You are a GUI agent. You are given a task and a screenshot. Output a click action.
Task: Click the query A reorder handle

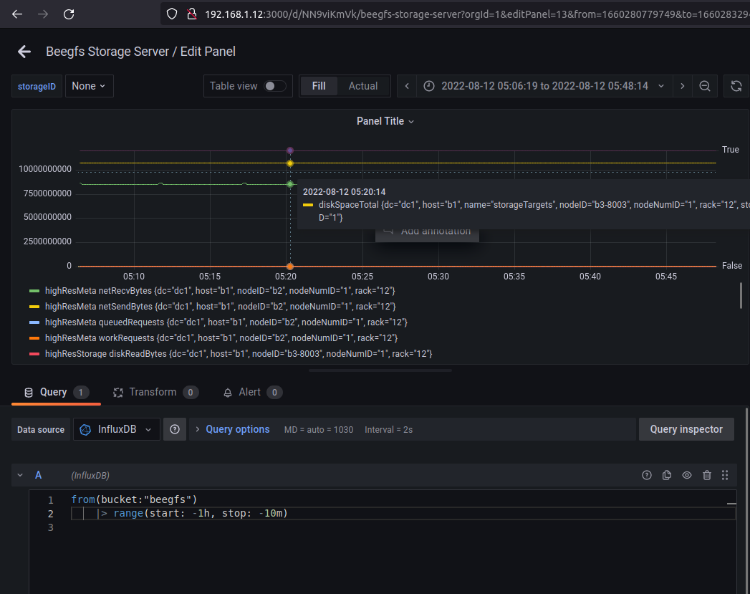click(725, 475)
